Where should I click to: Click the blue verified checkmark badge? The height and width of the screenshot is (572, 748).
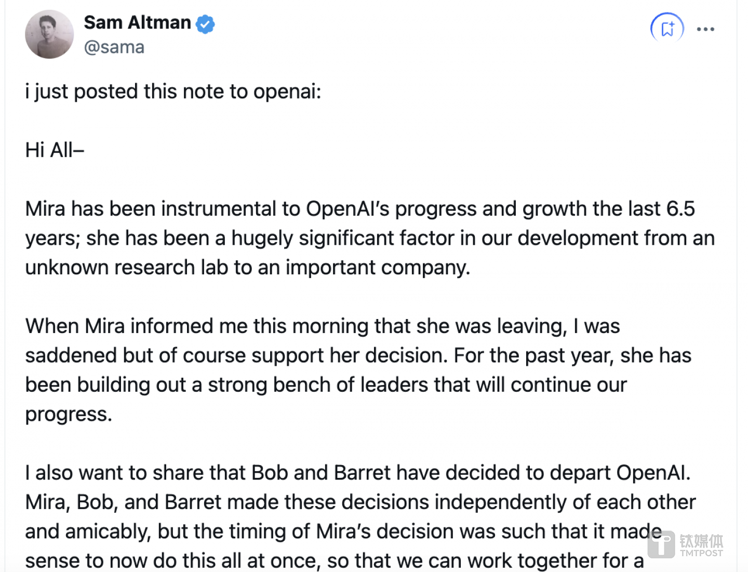click(206, 24)
